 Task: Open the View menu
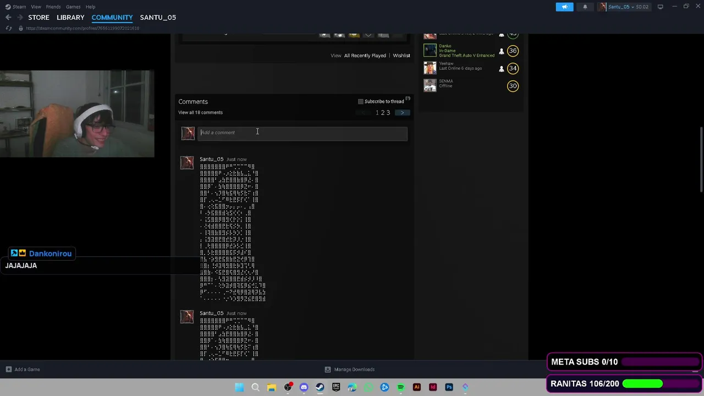pyautogui.click(x=36, y=7)
